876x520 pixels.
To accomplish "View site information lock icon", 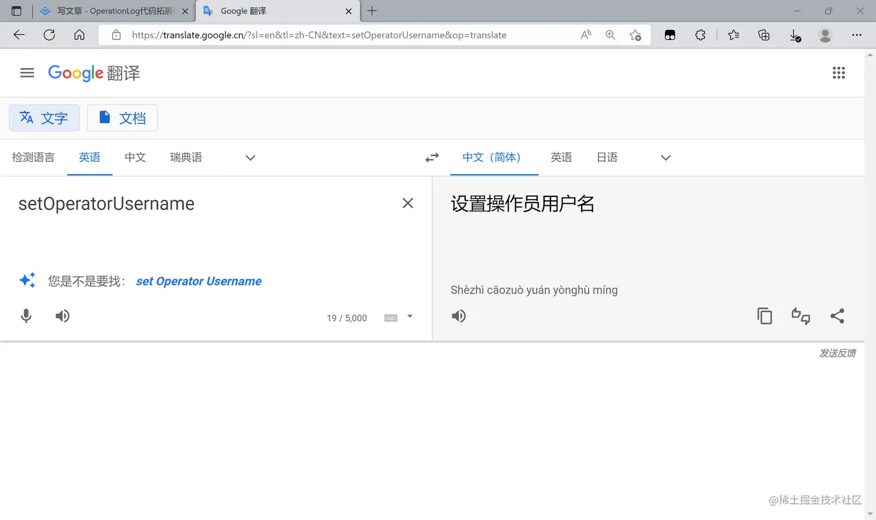I will (x=116, y=35).
